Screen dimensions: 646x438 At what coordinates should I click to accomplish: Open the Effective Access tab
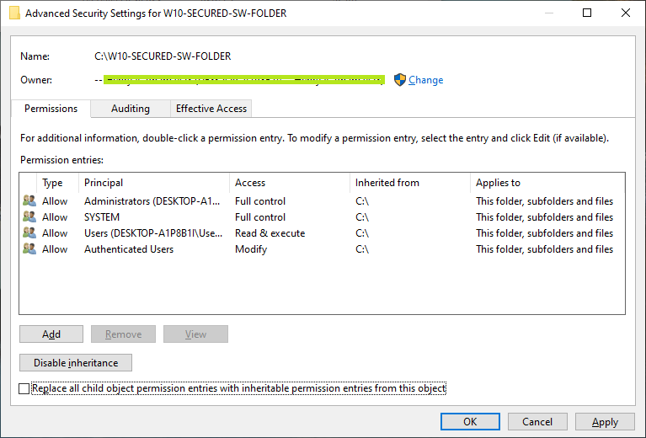click(211, 109)
